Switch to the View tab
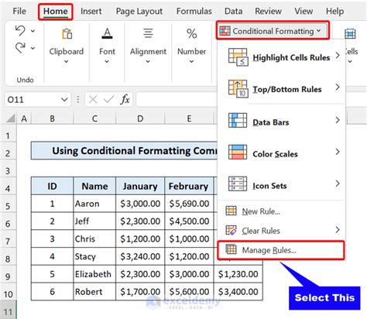 [x=304, y=11]
